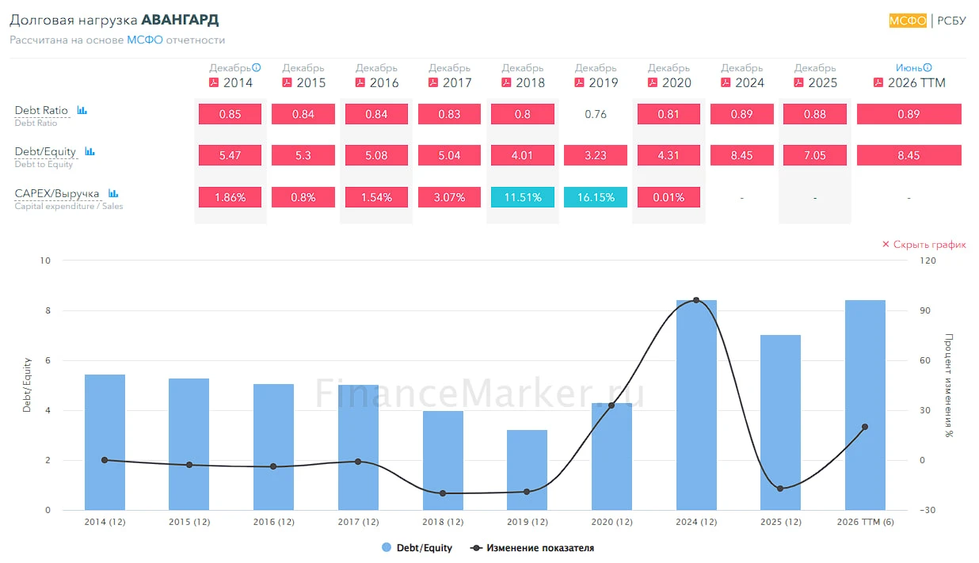Hide the chart with Скрыть график
The width and height of the screenshot is (979, 563).
[924, 245]
